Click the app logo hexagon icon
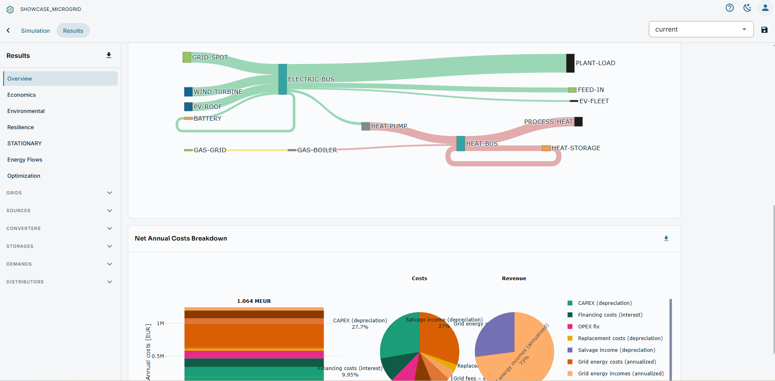This screenshot has width=775, height=381. point(10,9)
